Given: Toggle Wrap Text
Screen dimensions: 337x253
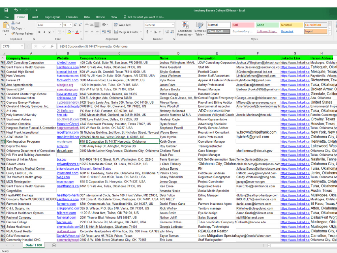Looking at the screenshot, I should click(x=122, y=25).
